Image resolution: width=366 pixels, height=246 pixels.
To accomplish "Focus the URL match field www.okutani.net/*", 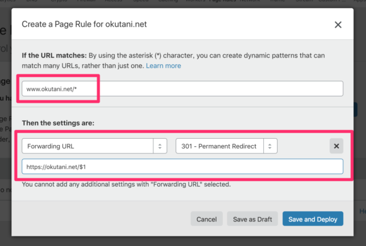I will pyautogui.click(x=182, y=89).
